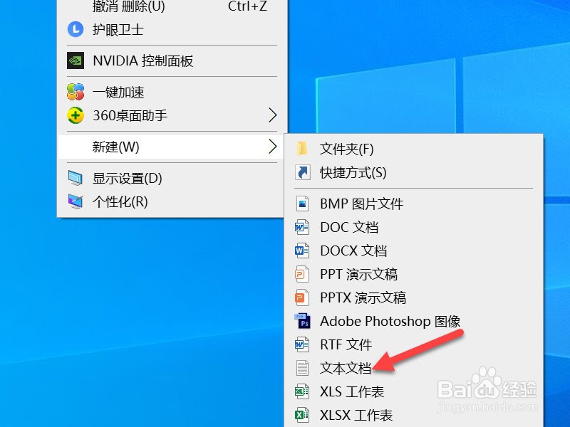This screenshot has width=570, height=427.
Task: Open the 新建(W) menu item
Action: [170, 147]
